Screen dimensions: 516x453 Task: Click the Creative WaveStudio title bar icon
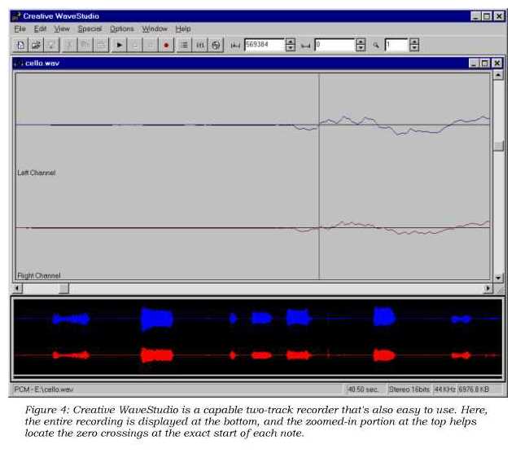coord(16,16)
